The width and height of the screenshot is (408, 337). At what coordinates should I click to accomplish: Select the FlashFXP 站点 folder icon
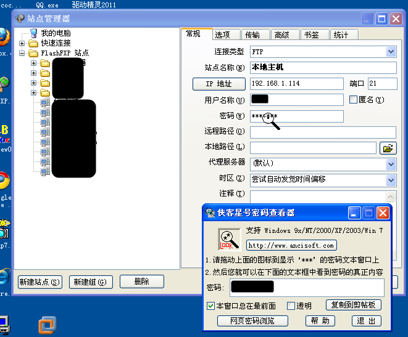pyautogui.click(x=33, y=53)
